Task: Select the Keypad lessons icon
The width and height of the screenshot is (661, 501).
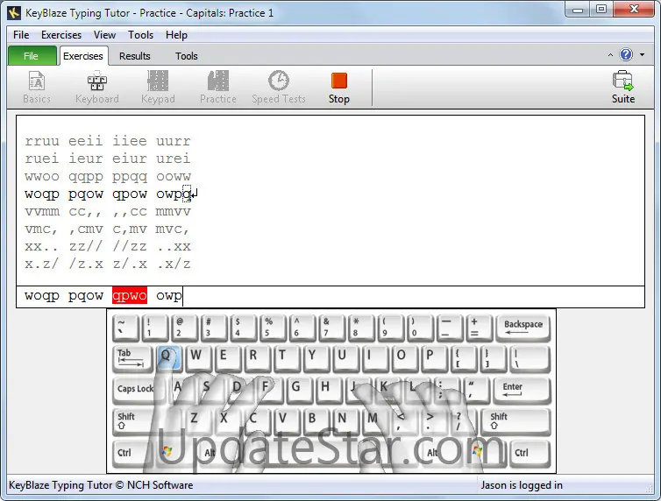Action: [158, 88]
